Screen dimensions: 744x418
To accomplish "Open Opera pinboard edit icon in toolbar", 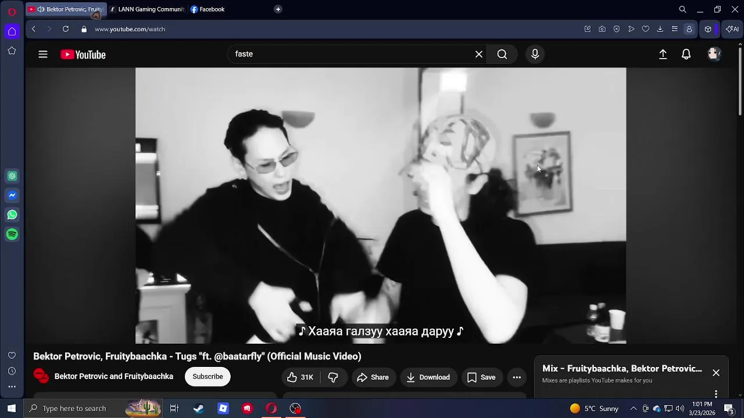I will coord(588,29).
